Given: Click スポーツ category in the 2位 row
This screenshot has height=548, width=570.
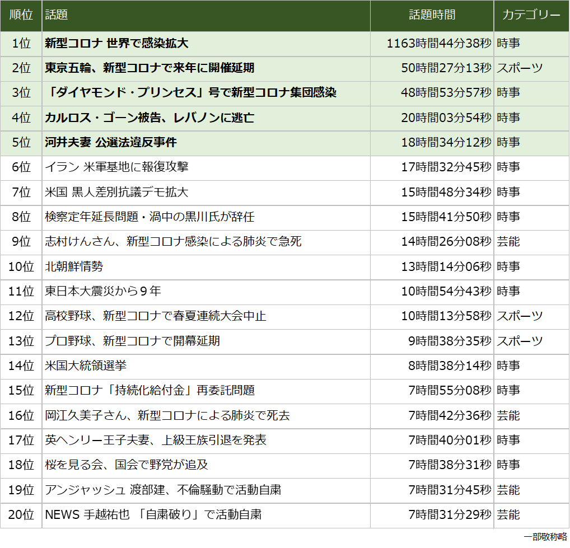Looking at the screenshot, I should pyautogui.click(x=520, y=68).
